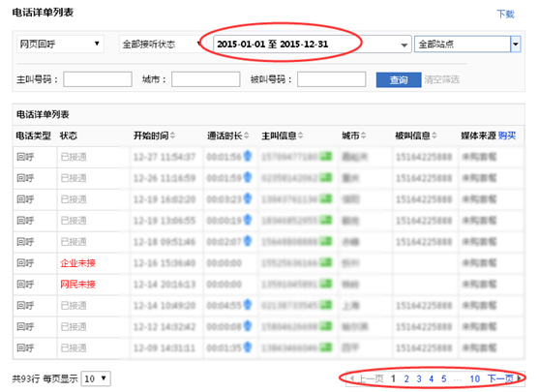Play recording for the 12-27 11:54:37 call
Screen dimensions: 539x392
tap(248, 156)
